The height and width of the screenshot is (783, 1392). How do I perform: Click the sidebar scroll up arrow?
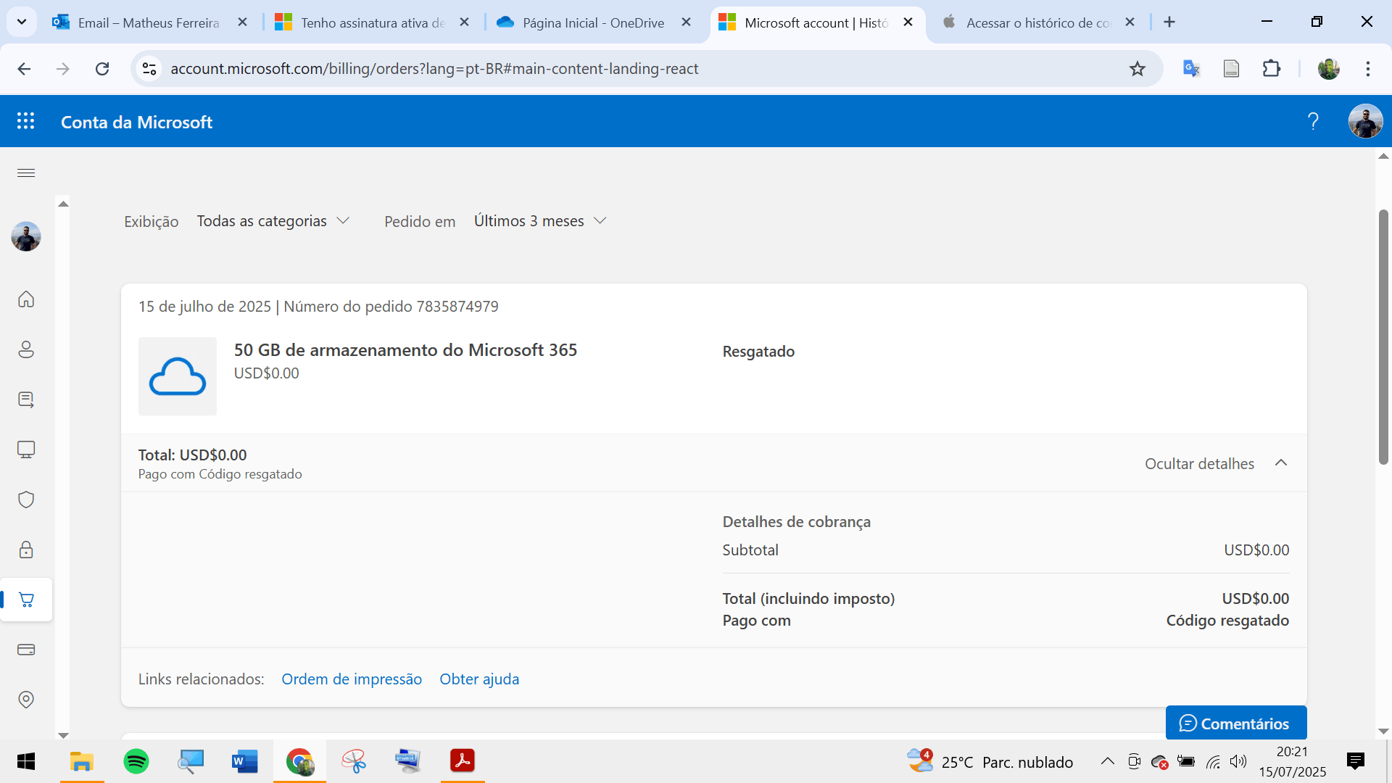click(63, 204)
